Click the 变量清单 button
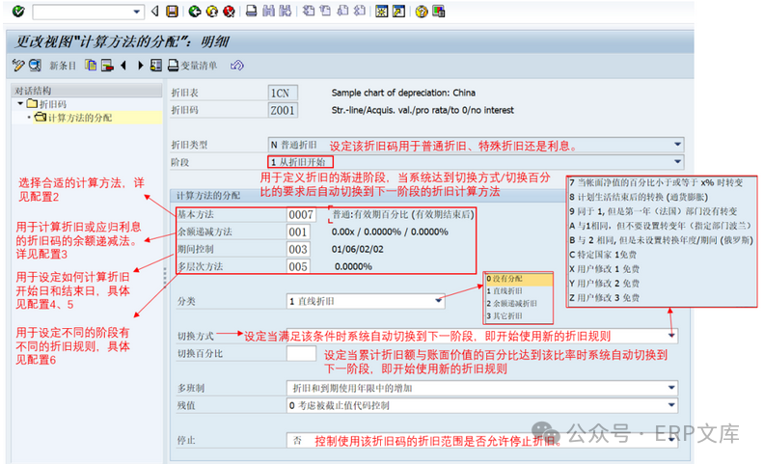Viewport: 764px width, 464px height. coord(192,66)
